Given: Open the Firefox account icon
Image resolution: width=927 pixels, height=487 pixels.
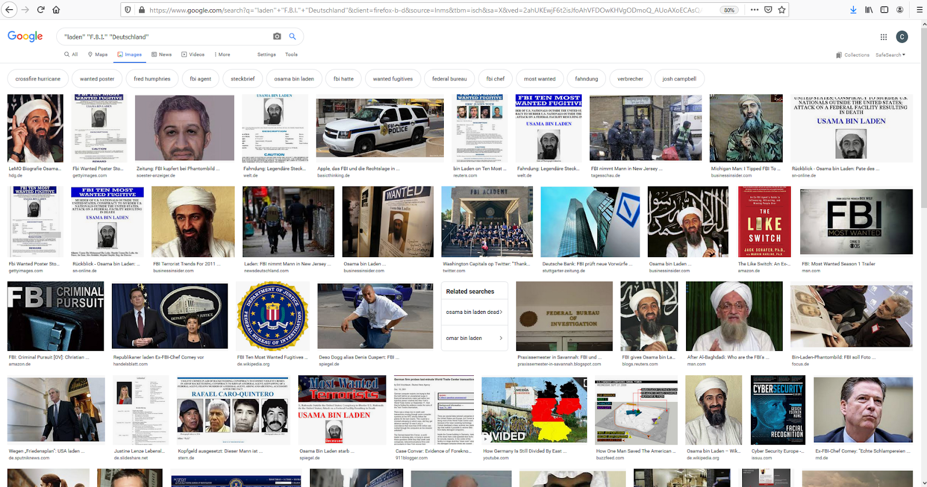Looking at the screenshot, I should coord(900,10).
